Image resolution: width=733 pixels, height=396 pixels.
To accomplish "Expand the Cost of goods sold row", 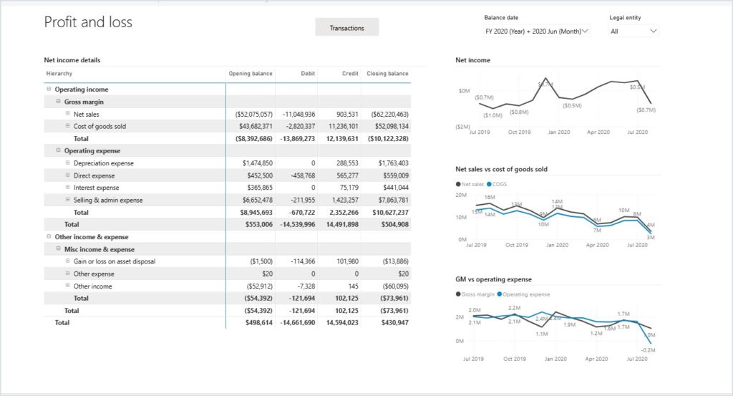I will coord(68,126).
